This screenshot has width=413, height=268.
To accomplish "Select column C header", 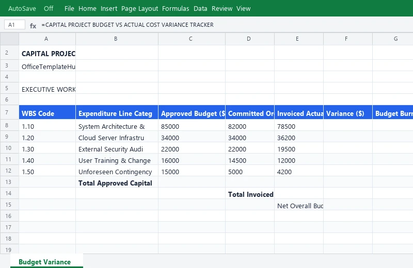I will point(192,39).
